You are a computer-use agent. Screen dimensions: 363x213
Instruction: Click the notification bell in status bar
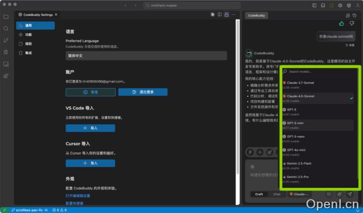tap(358, 210)
